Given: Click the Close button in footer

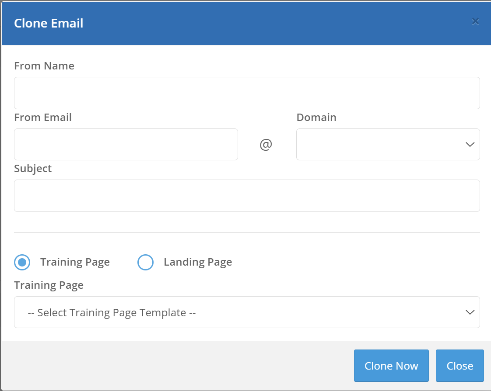Looking at the screenshot, I should pos(459,366).
